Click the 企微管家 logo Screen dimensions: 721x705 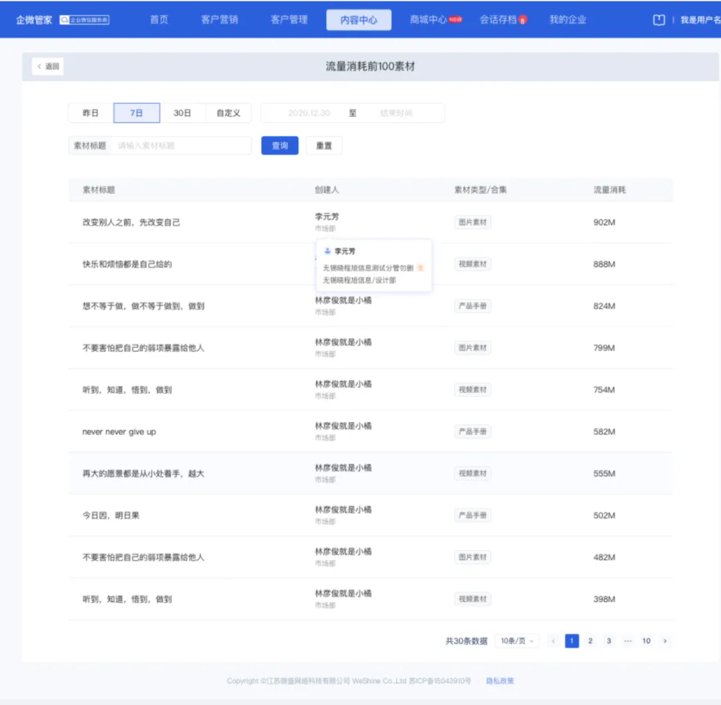34,20
